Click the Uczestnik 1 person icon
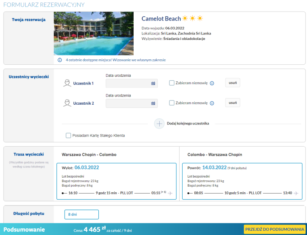The image size is (307, 235). [67, 83]
